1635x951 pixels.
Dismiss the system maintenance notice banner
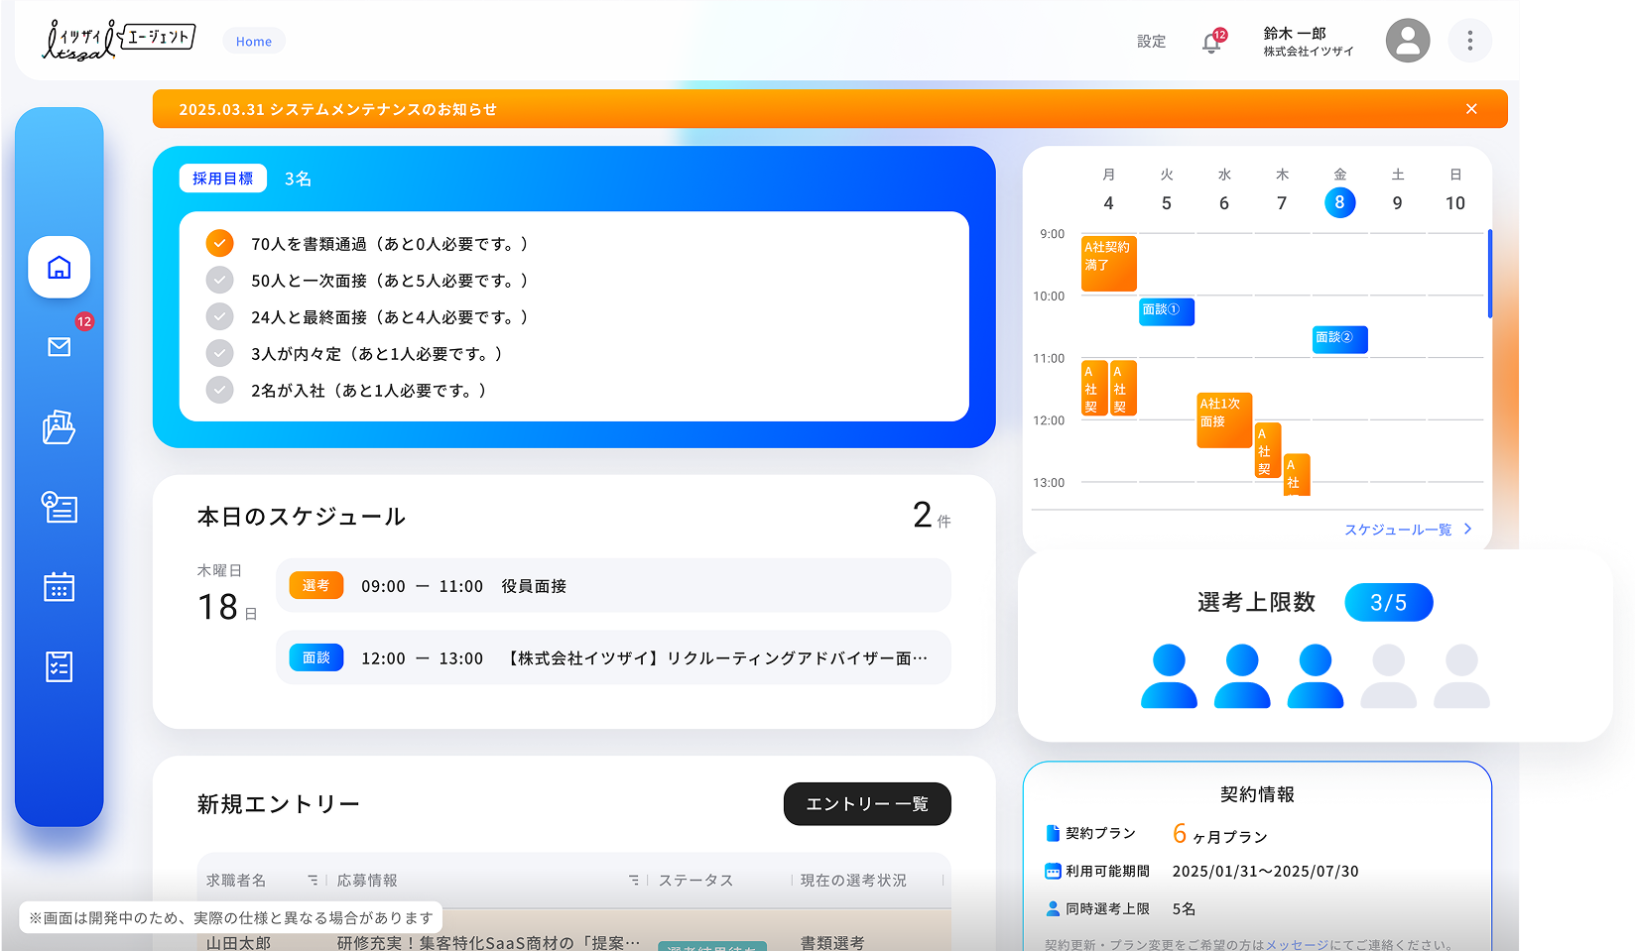(1471, 109)
